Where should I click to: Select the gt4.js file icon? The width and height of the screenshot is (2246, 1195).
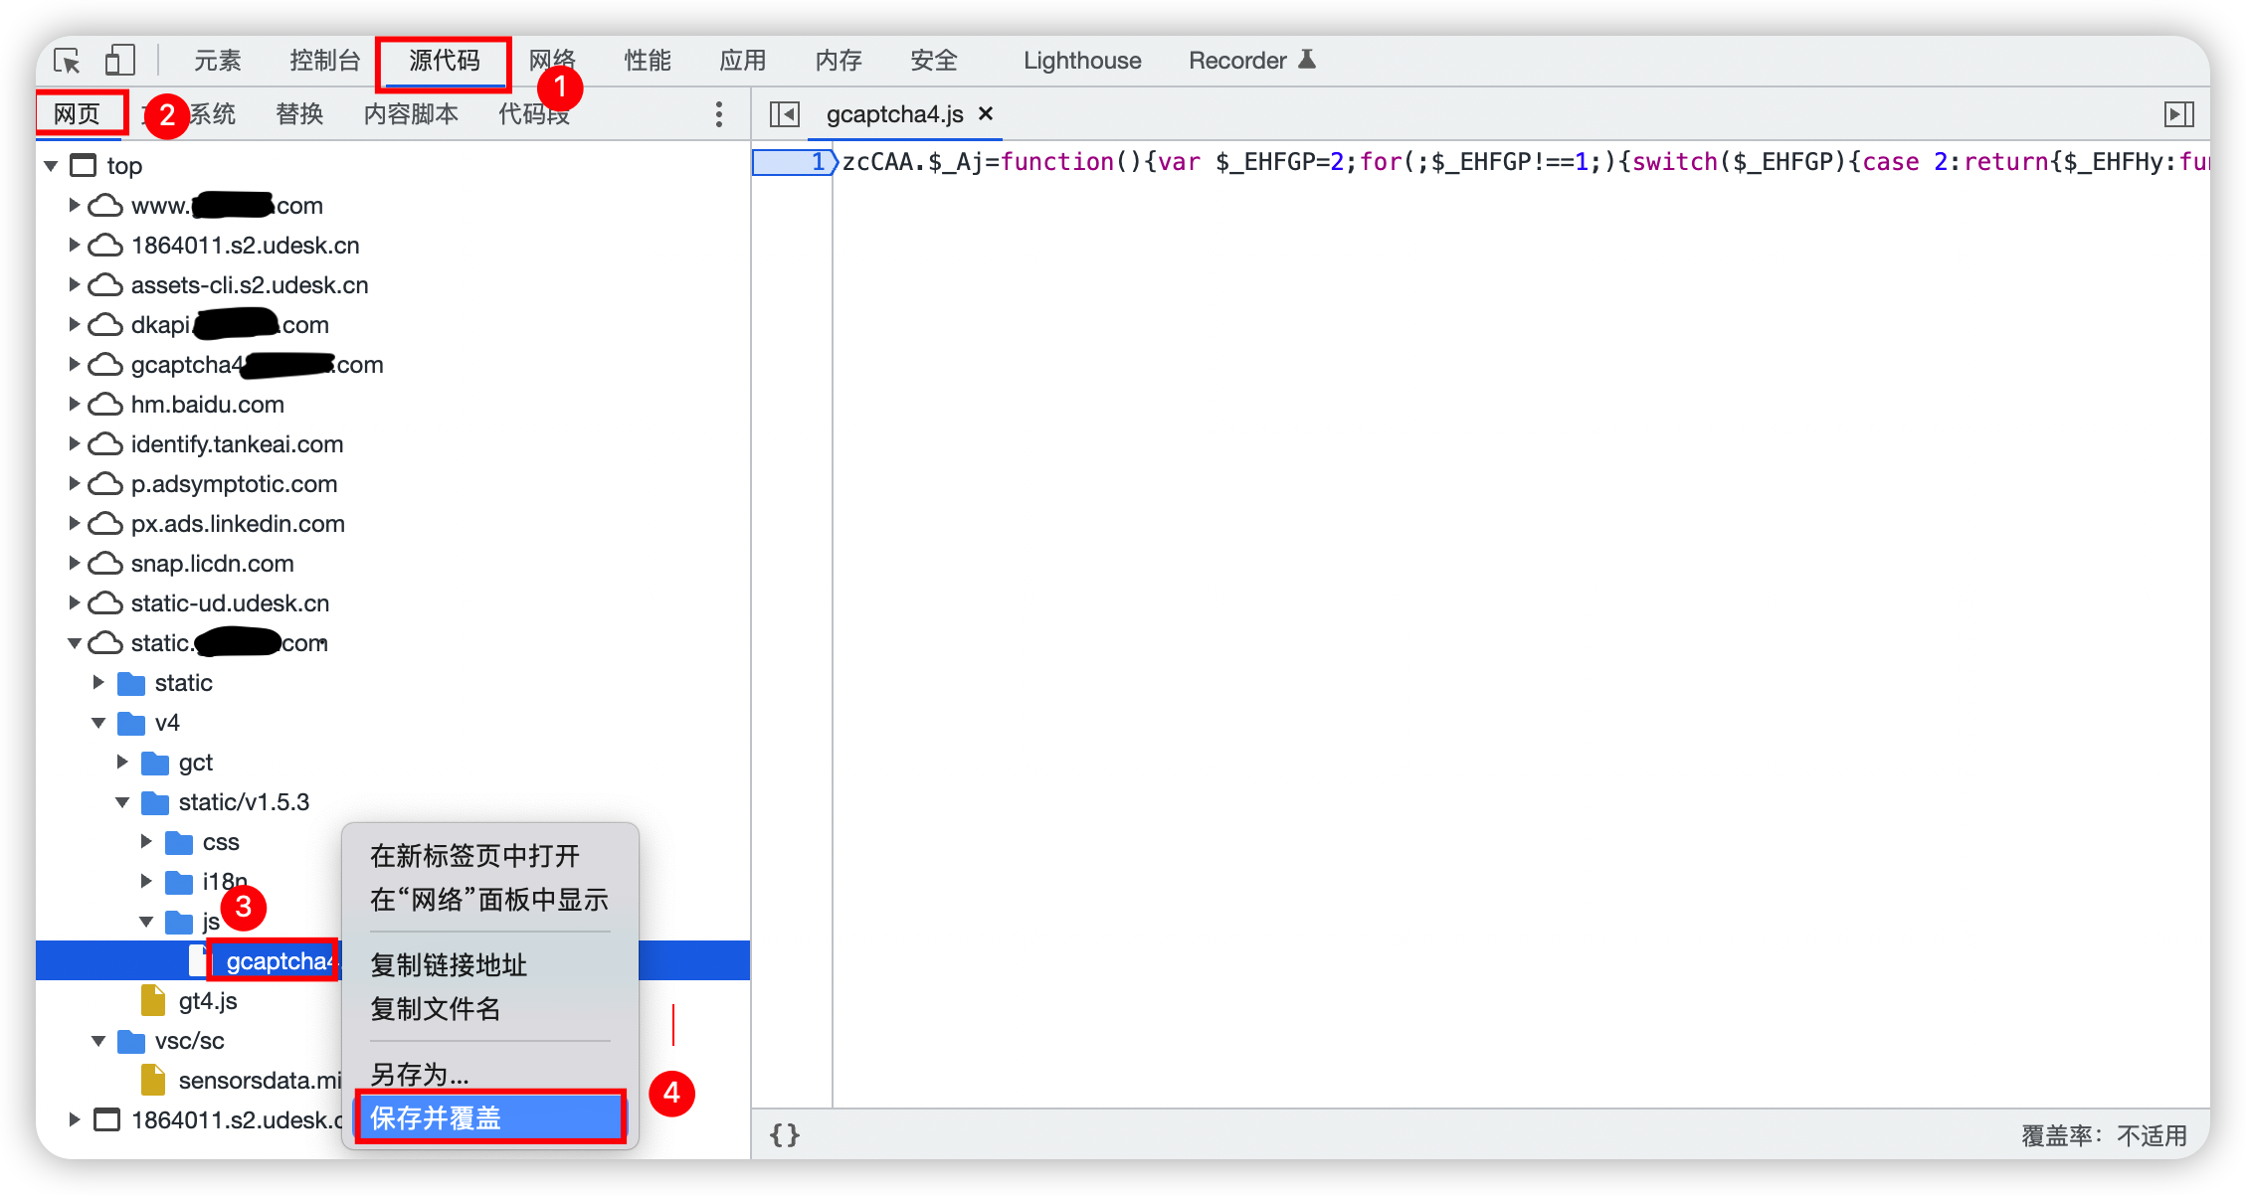(x=153, y=1001)
